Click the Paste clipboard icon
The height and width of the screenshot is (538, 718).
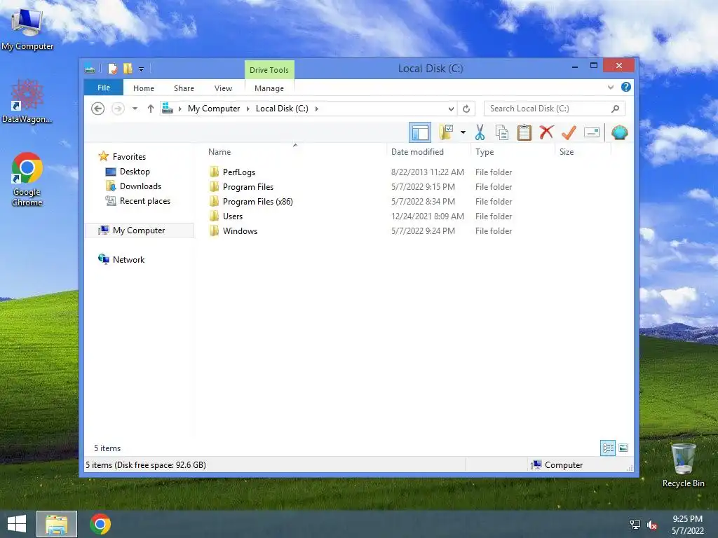524,132
